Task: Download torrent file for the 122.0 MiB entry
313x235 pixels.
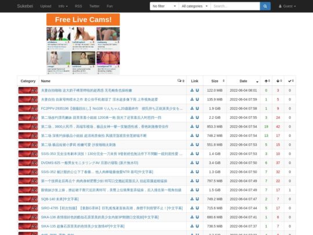Action: pyautogui.click(x=192, y=90)
